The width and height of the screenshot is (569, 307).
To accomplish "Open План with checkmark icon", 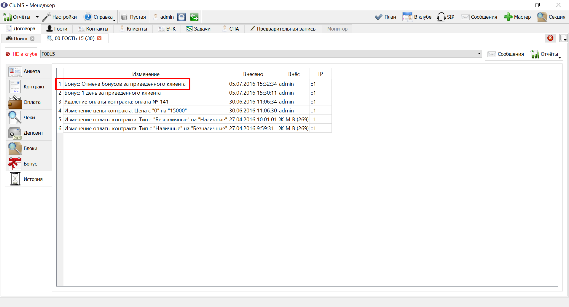I will point(385,17).
